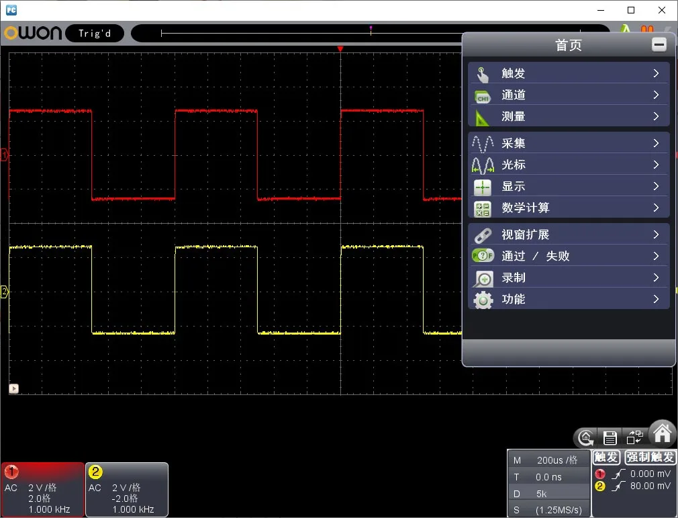Maximize the application window

point(631,10)
